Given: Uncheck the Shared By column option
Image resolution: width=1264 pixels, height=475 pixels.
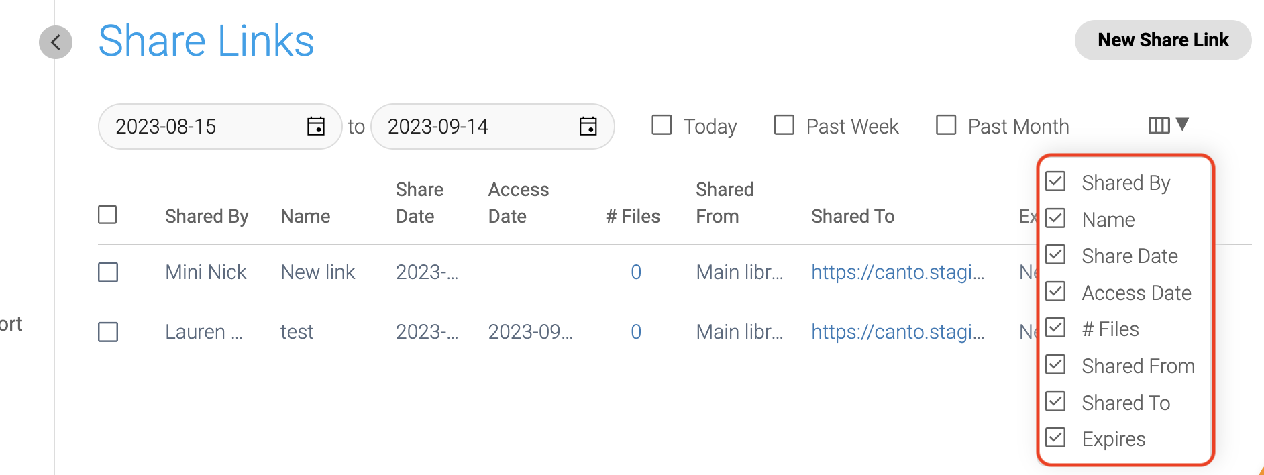Looking at the screenshot, I should point(1055,181).
